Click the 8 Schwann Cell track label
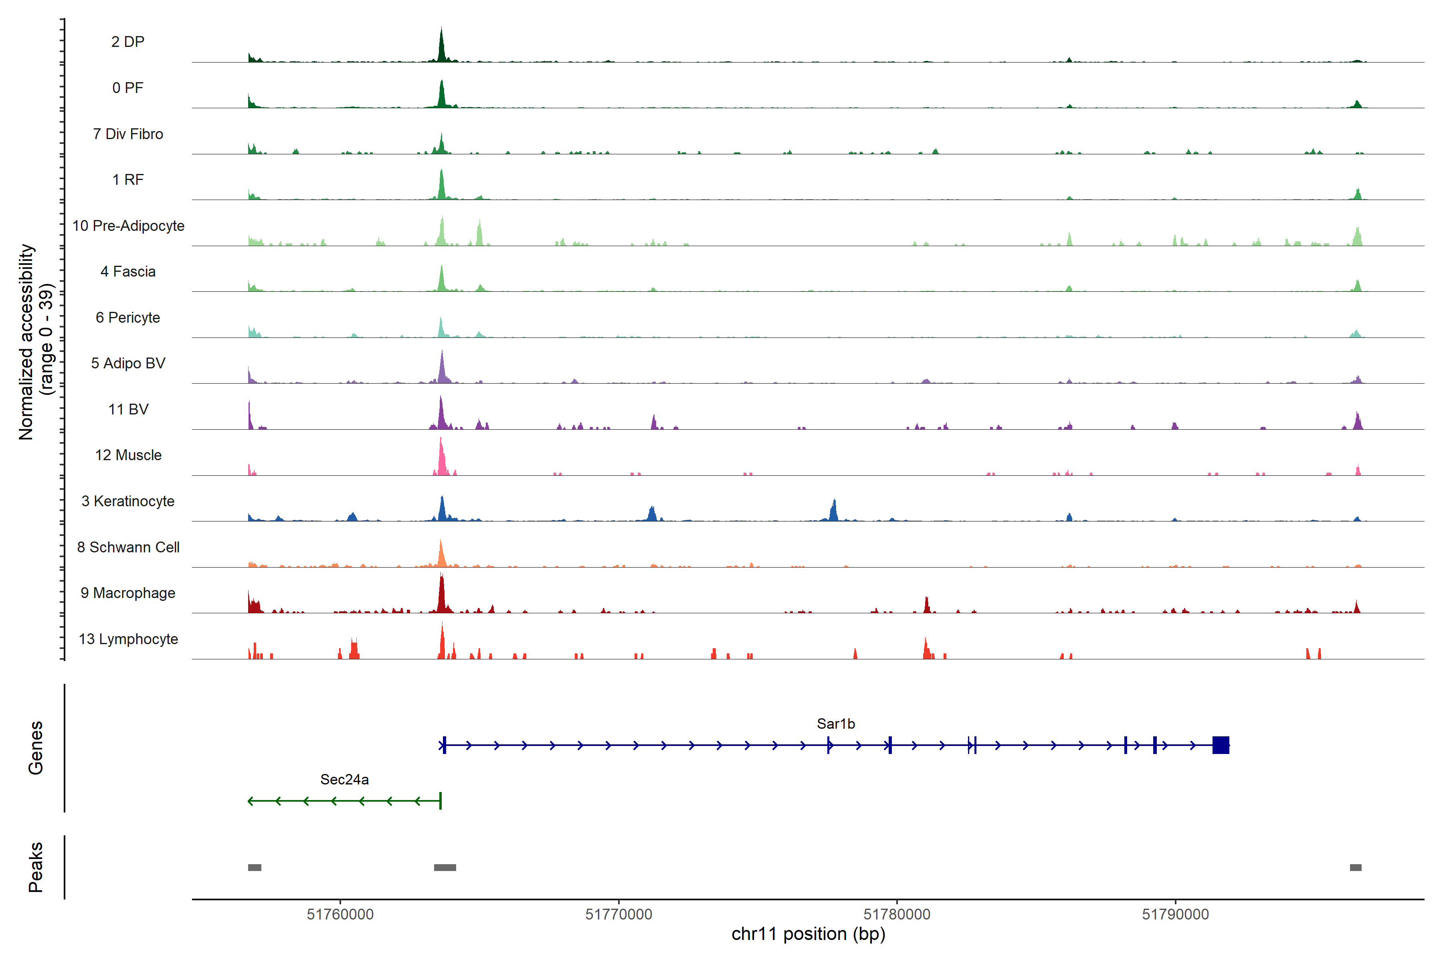Image resolution: width=1443 pixels, height=962 pixels. [x=128, y=547]
